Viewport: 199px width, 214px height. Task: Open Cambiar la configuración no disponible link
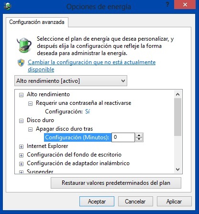(92, 66)
